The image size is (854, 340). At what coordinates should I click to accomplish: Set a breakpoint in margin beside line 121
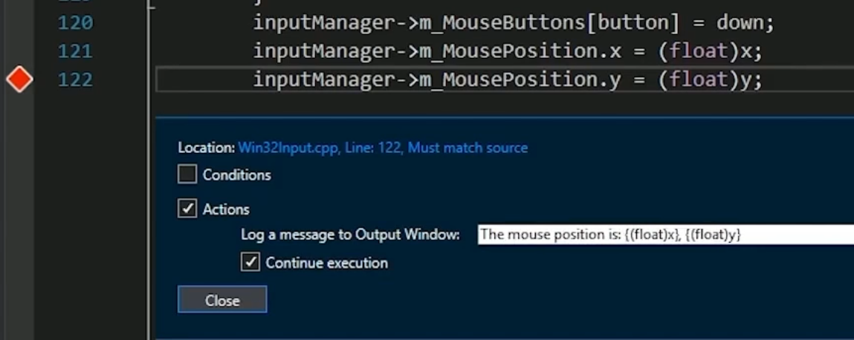click(19, 51)
